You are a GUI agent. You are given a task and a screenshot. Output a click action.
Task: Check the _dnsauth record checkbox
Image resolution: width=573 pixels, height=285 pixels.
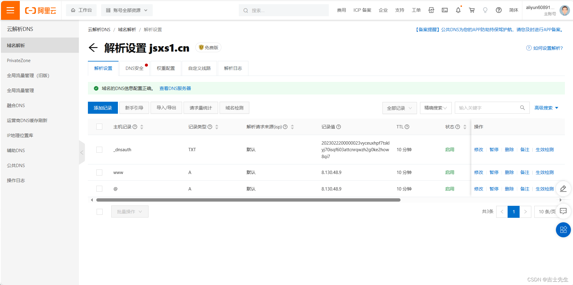(99, 149)
